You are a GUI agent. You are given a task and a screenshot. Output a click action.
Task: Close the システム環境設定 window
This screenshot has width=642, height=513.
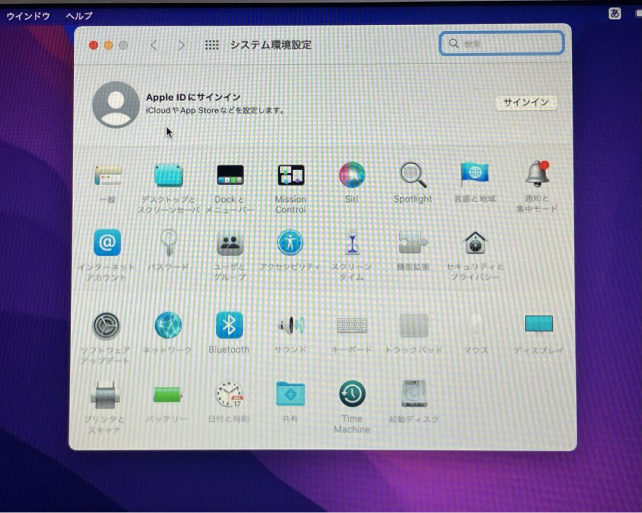pyautogui.click(x=94, y=45)
